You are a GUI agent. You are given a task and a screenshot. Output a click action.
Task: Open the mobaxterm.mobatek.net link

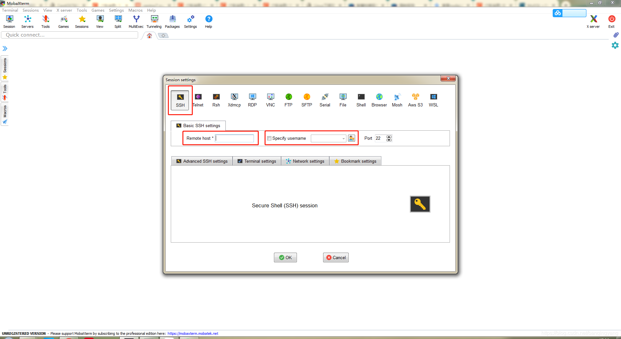click(193, 334)
